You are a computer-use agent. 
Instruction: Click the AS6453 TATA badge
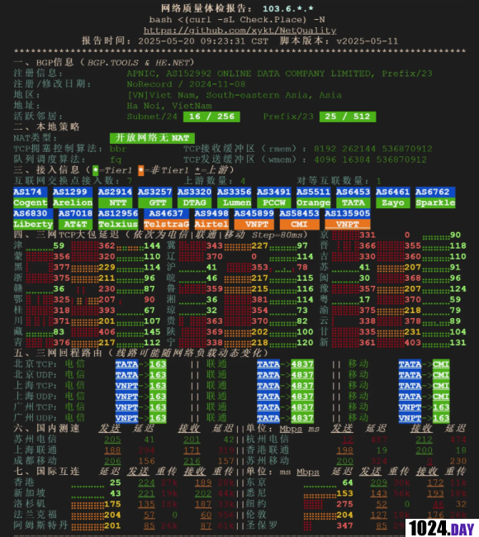pyautogui.click(x=353, y=197)
